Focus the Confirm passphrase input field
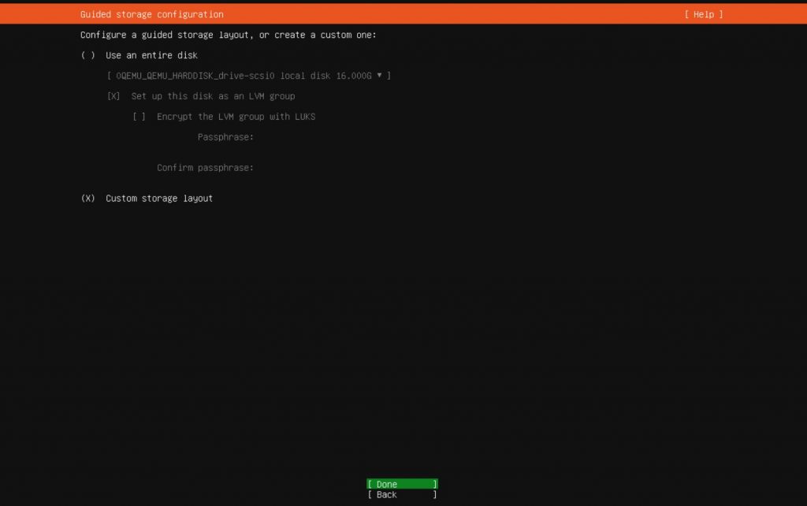This screenshot has width=807, height=506. [x=331, y=168]
